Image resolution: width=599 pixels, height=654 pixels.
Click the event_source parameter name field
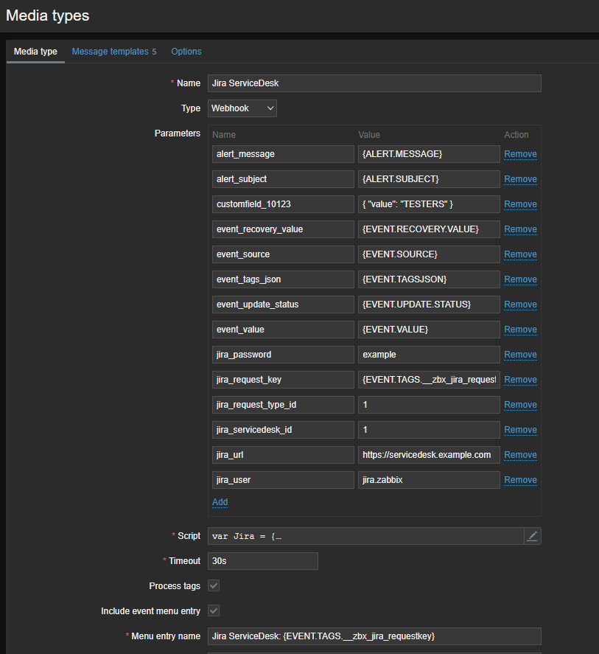click(283, 254)
